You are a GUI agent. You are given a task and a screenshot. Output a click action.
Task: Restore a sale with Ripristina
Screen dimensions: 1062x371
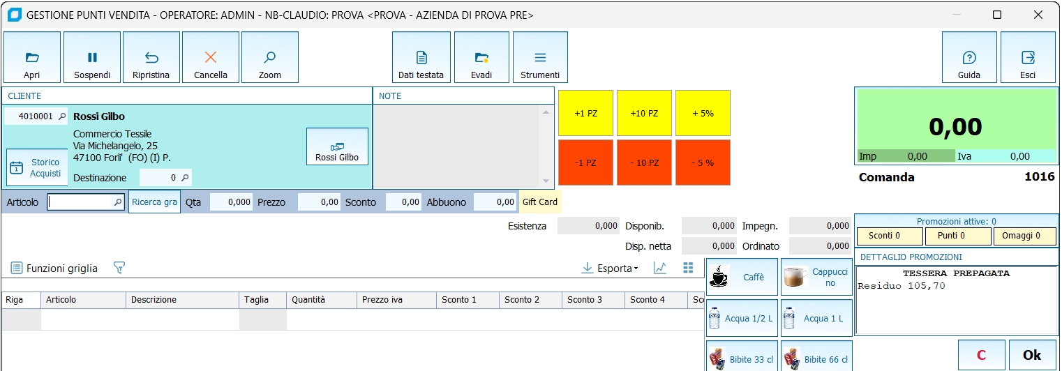151,57
